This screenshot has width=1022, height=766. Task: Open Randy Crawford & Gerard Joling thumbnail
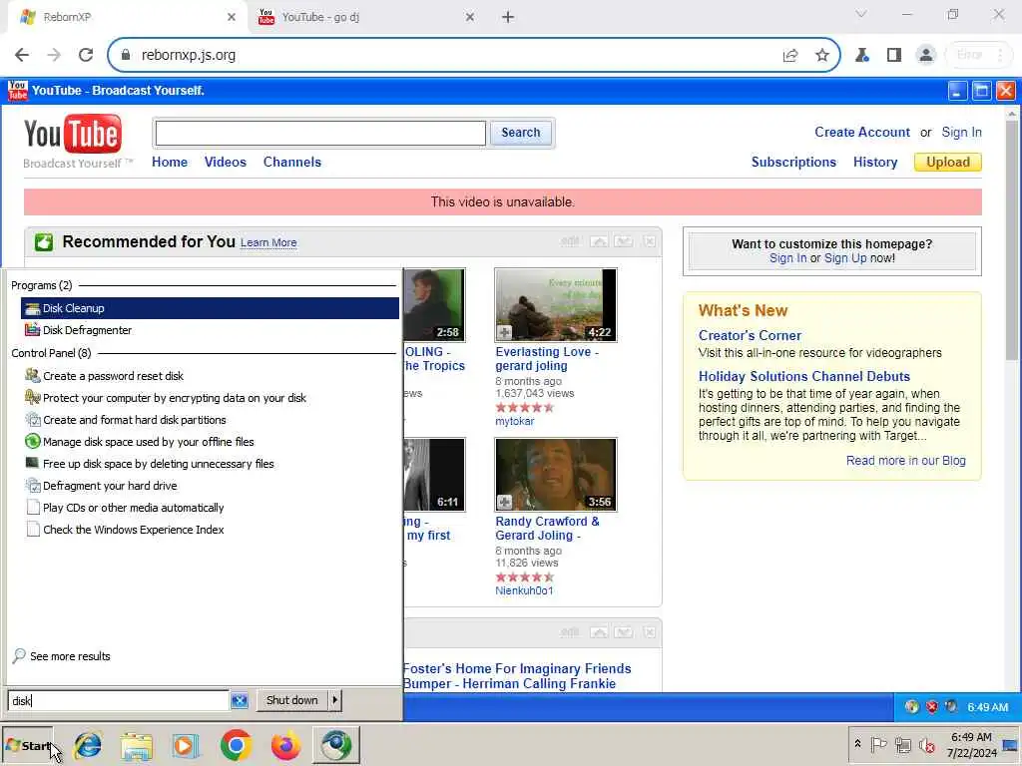click(x=555, y=475)
